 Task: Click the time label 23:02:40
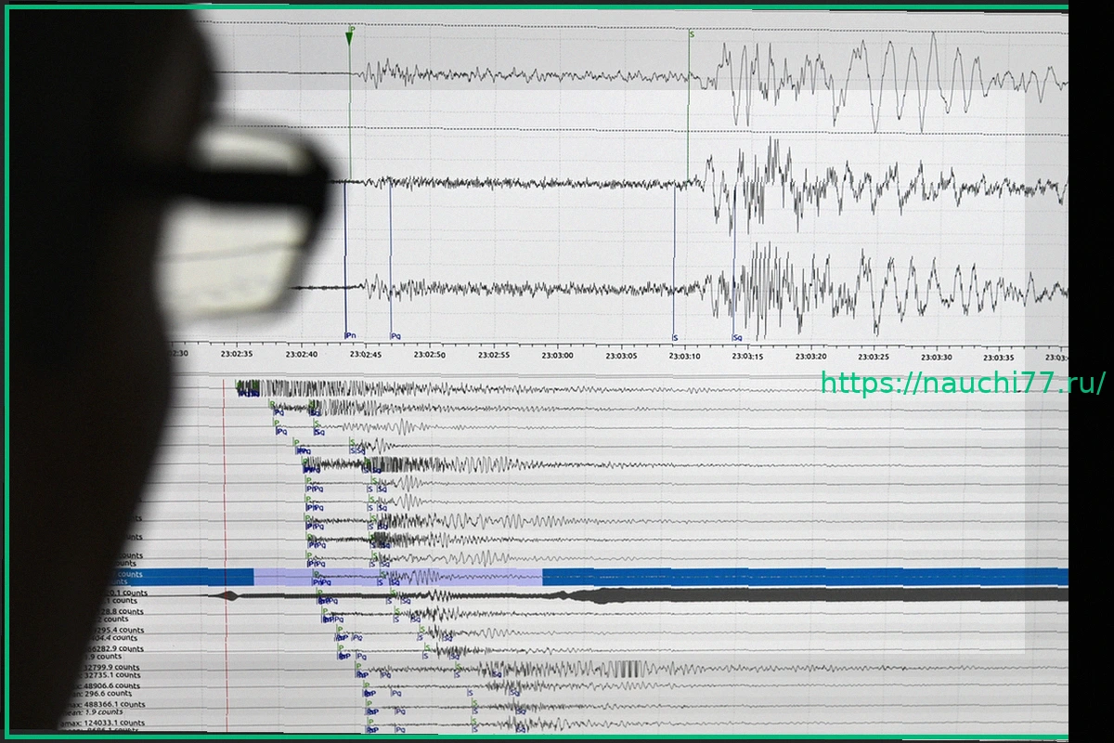click(x=301, y=354)
